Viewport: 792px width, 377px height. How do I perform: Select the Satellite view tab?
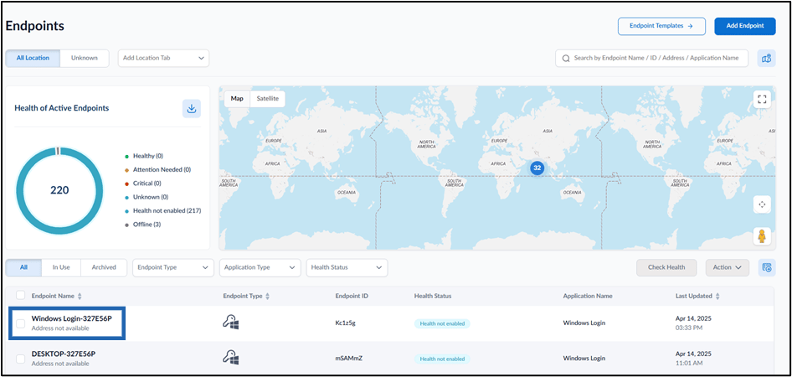[x=268, y=99]
